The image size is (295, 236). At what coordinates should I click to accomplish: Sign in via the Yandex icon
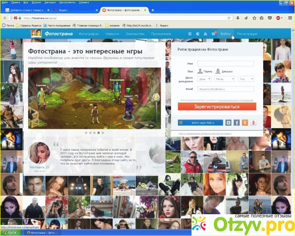tap(253, 123)
